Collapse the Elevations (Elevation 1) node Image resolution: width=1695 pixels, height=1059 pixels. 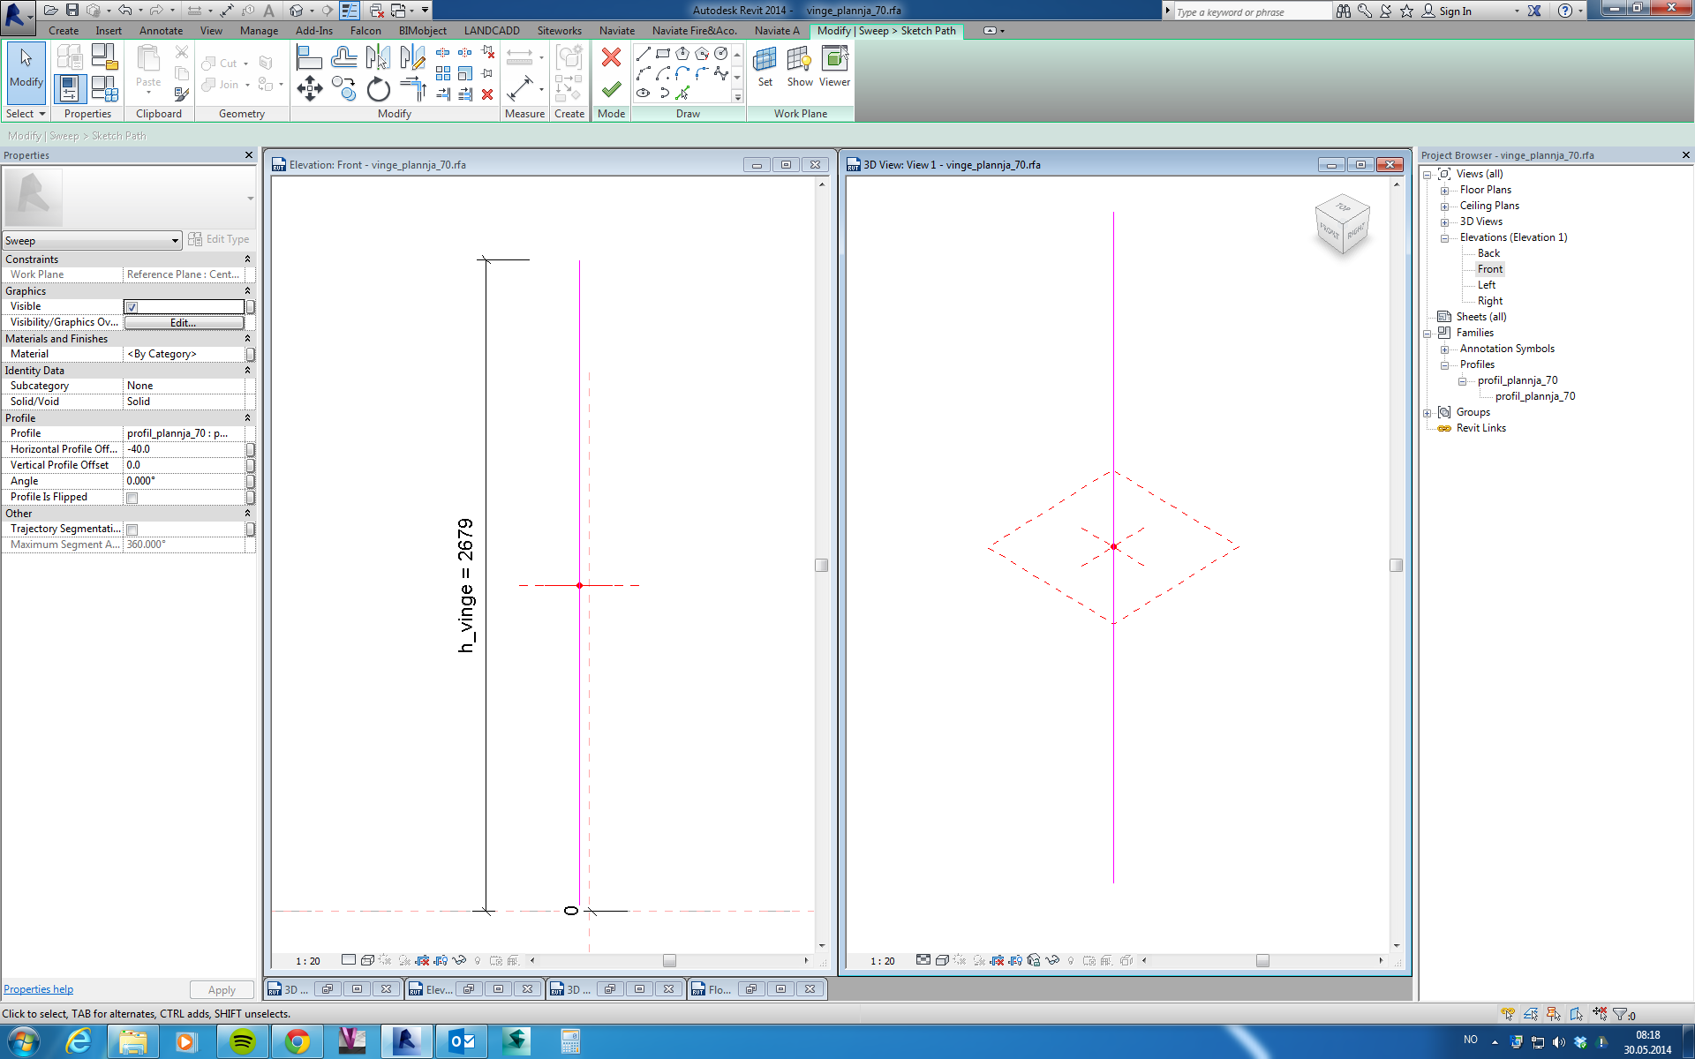click(1444, 238)
